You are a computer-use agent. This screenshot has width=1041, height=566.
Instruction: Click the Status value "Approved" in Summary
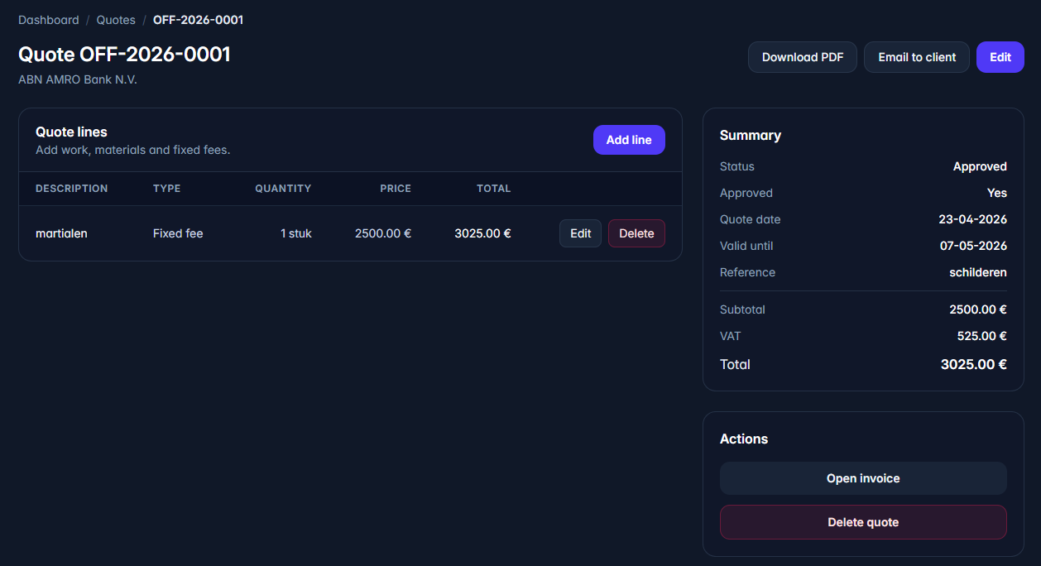(x=980, y=166)
